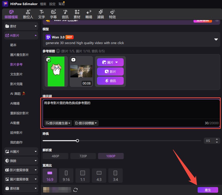This screenshot has height=195, width=222.
Task: Open the 特效 effects tool
Action: coord(112,14)
